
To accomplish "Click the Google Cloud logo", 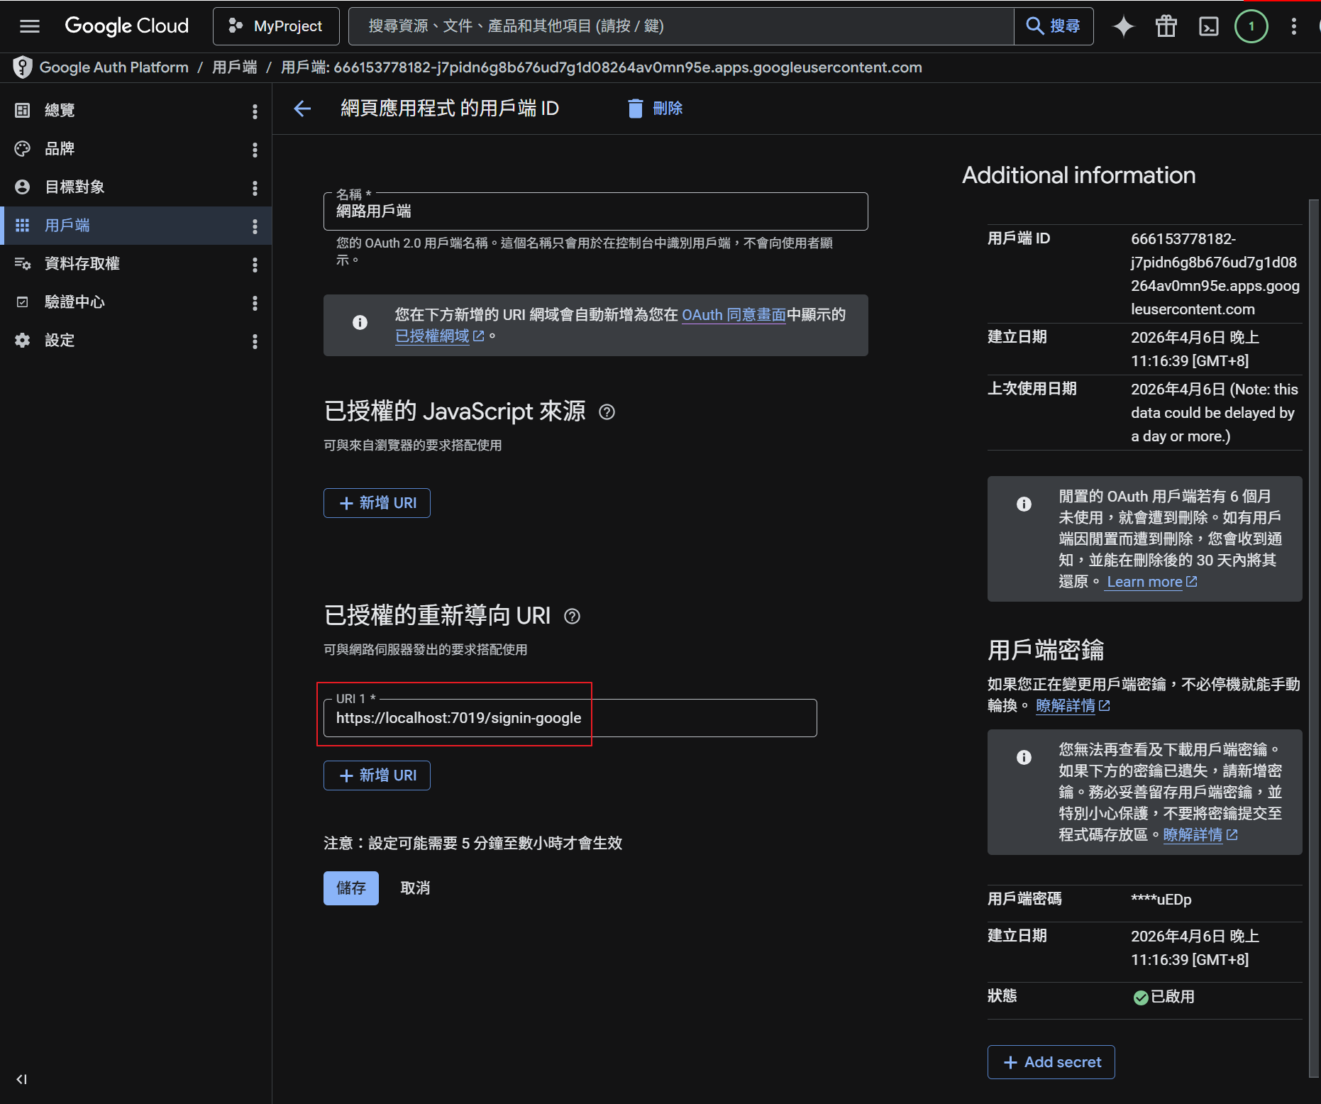I will click(x=126, y=26).
